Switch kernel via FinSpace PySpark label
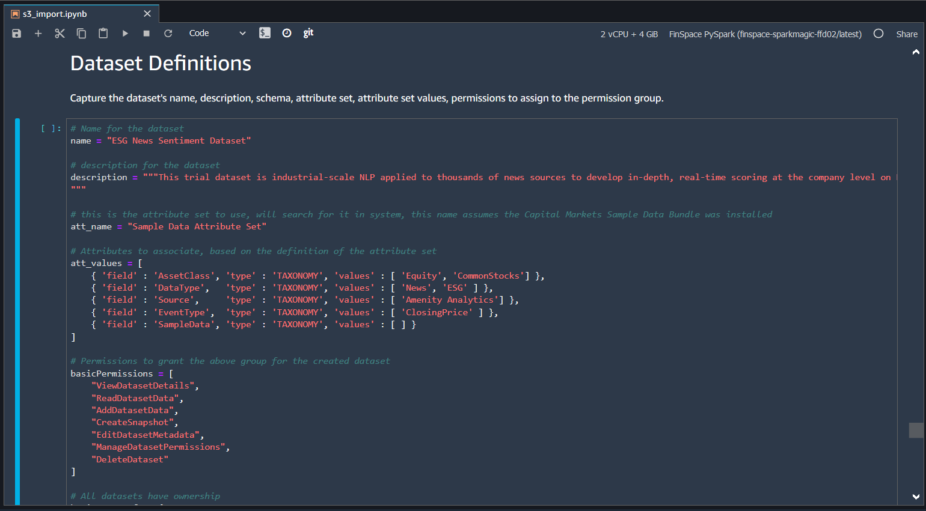The height and width of the screenshot is (511, 926). 765,34
